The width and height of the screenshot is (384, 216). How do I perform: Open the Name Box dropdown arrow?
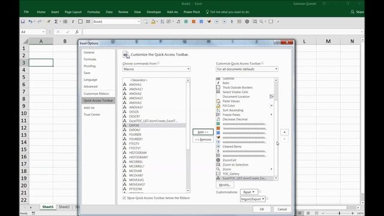pos(43,32)
